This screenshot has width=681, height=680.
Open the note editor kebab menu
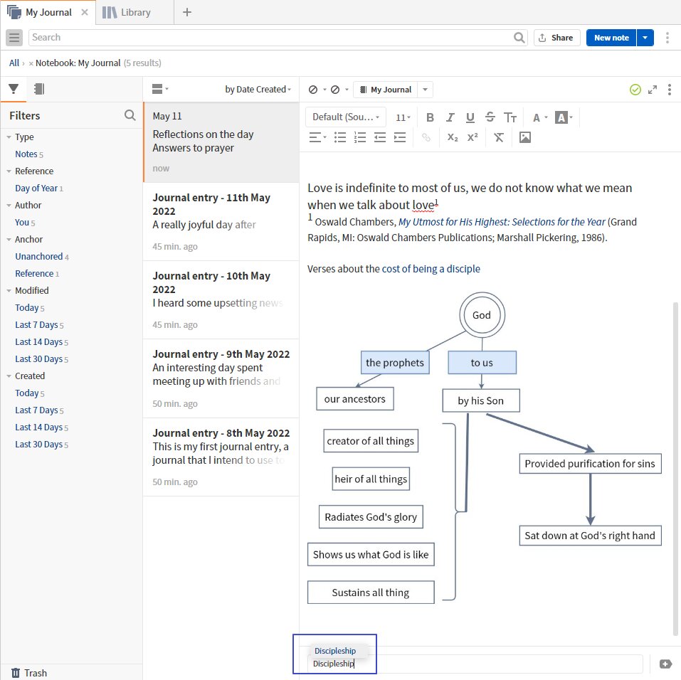(x=670, y=90)
